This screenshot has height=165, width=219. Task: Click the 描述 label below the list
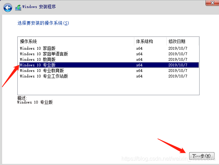click(22, 98)
